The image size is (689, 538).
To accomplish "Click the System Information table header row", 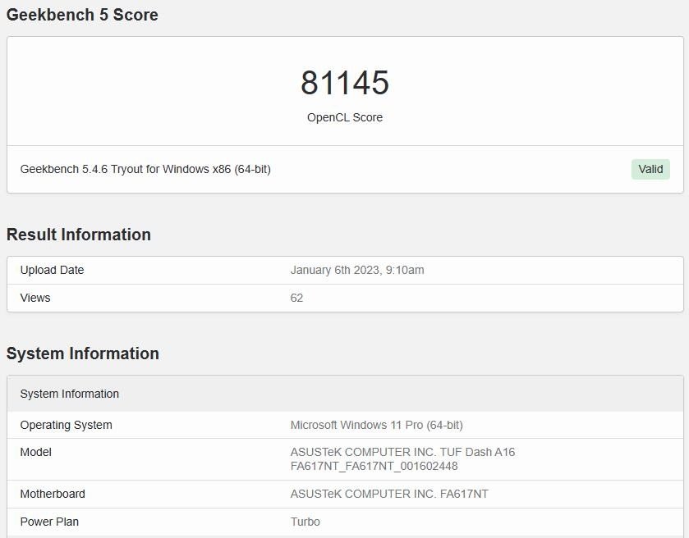I will 345,394.
